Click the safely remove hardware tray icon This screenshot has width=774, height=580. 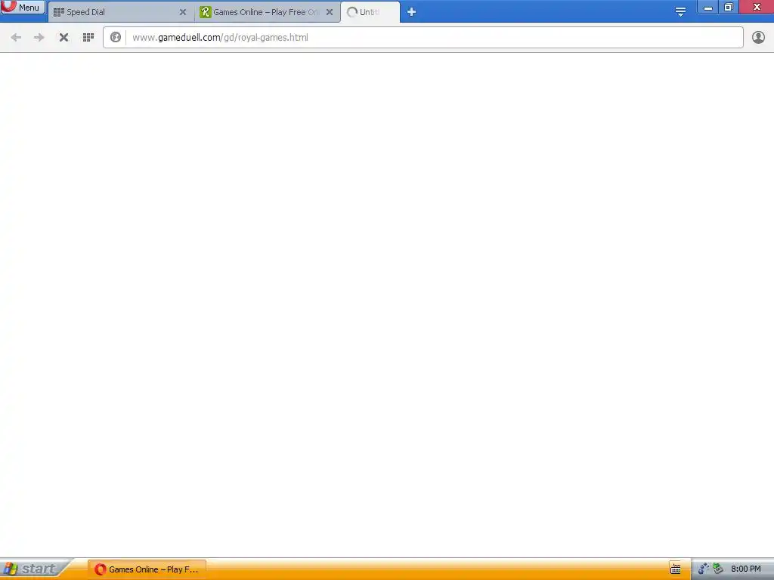click(718, 569)
